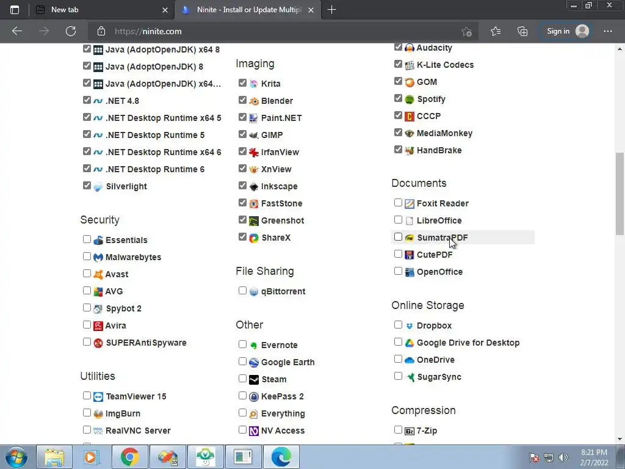Viewport: 625px width, 469px height.
Task: Click the page vertical scrollbar thumb
Action: tap(620, 194)
